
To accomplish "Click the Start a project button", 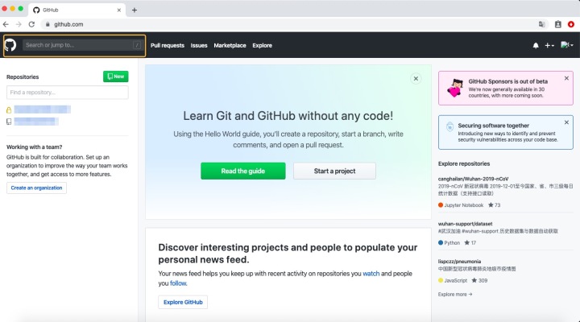I will coord(335,171).
